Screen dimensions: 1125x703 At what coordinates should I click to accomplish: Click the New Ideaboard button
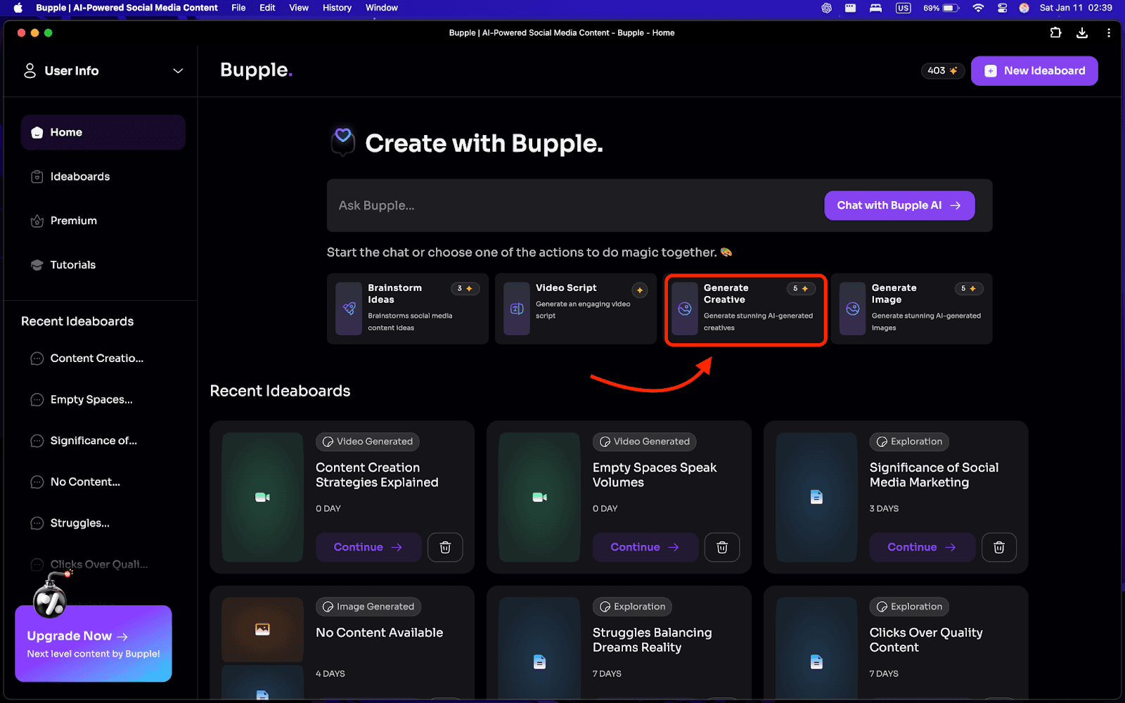coord(1034,71)
